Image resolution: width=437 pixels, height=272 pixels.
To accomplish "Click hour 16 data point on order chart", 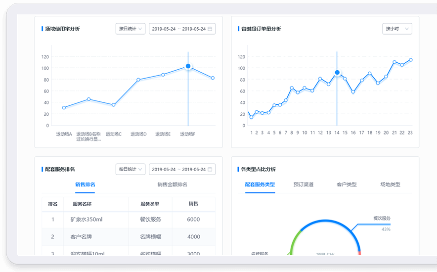I will click(353, 91).
